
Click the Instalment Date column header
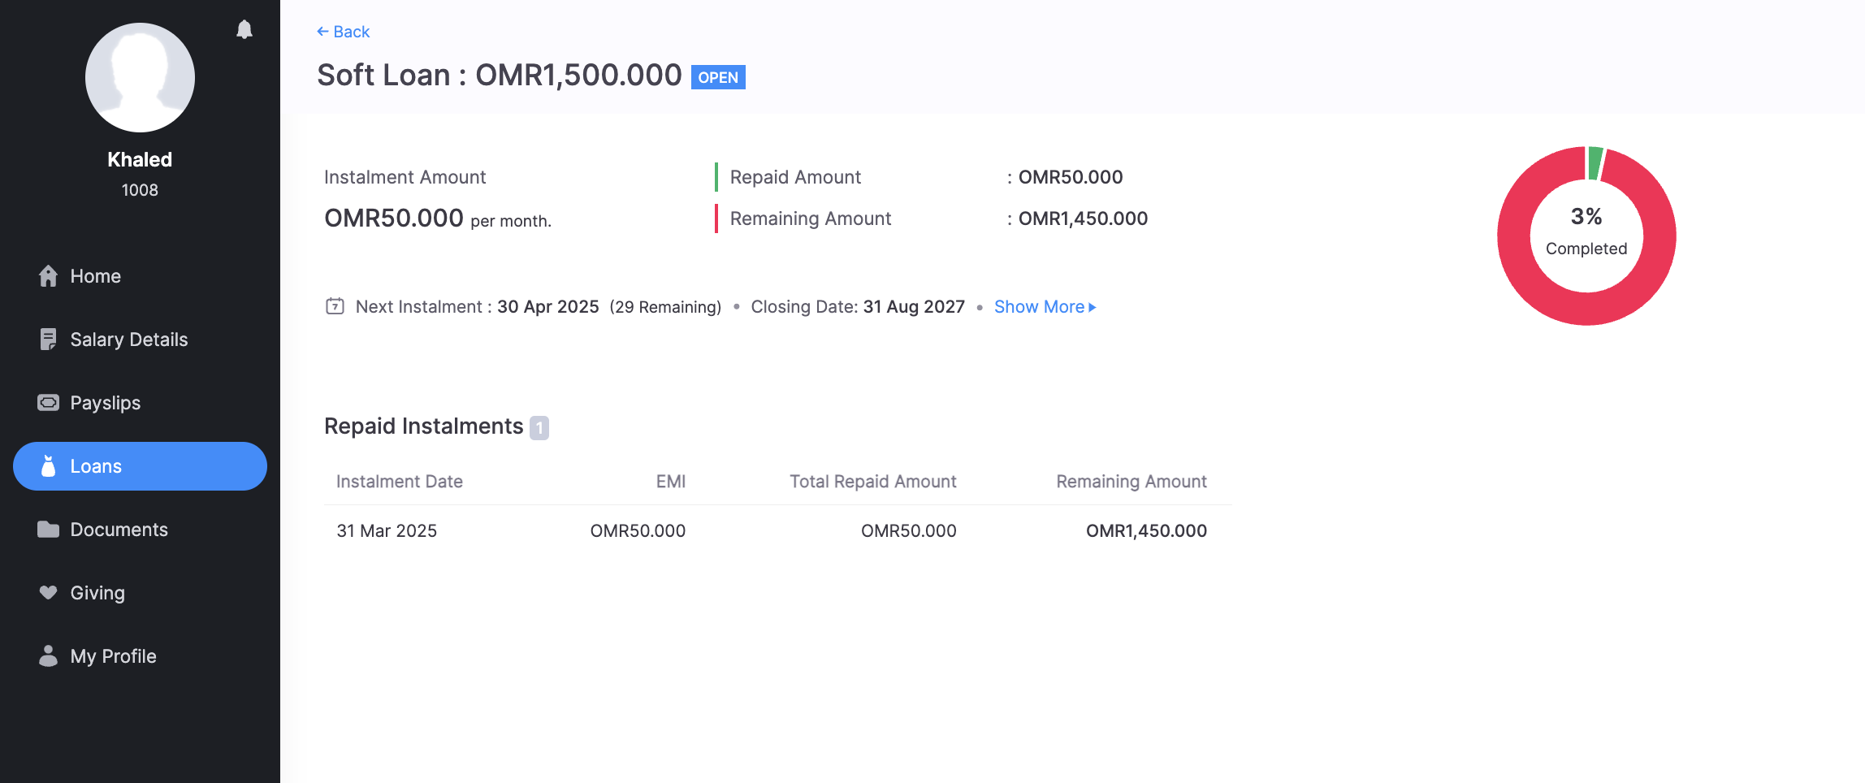coord(400,482)
